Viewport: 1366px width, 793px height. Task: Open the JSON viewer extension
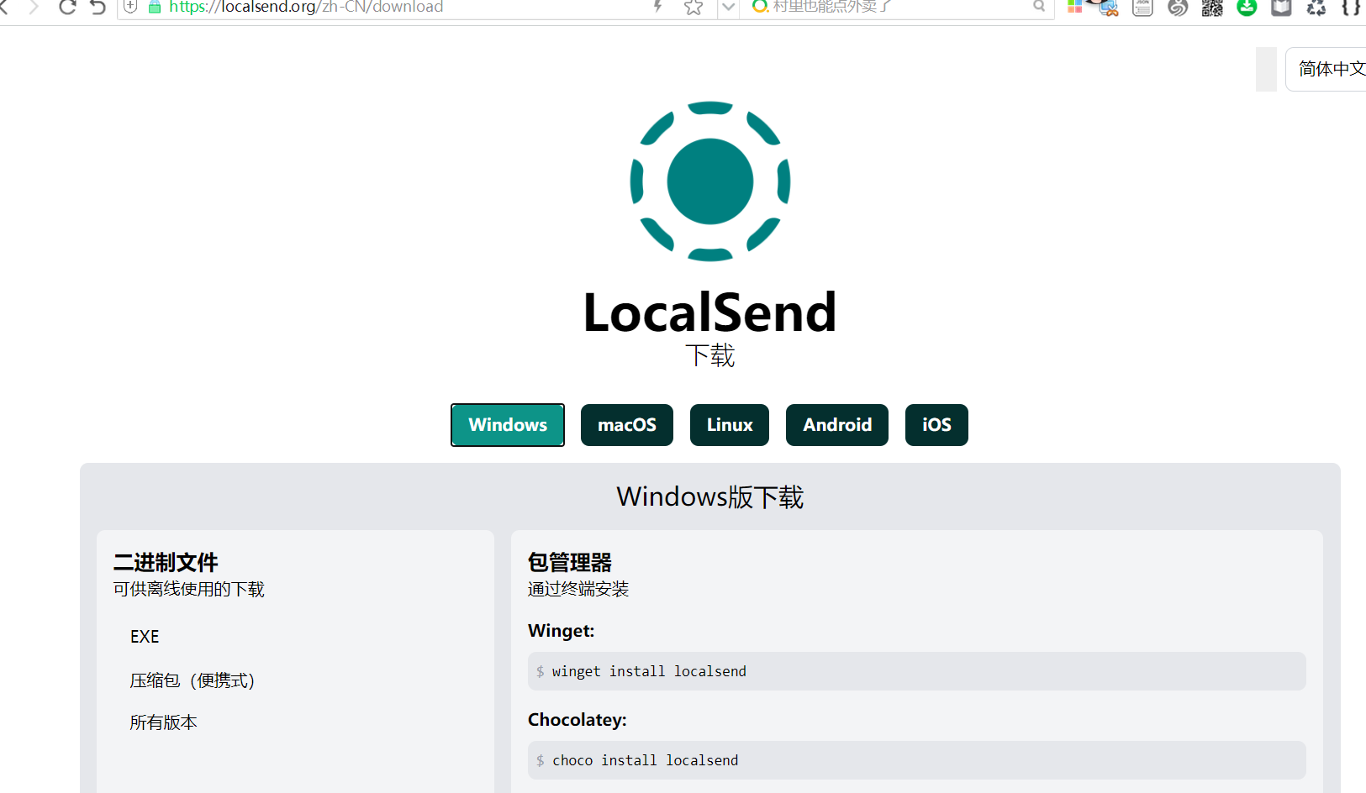click(1142, 8)
